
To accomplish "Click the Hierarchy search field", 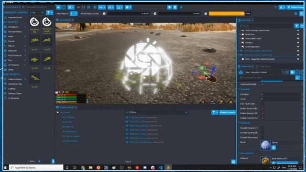I will [266, 26].
